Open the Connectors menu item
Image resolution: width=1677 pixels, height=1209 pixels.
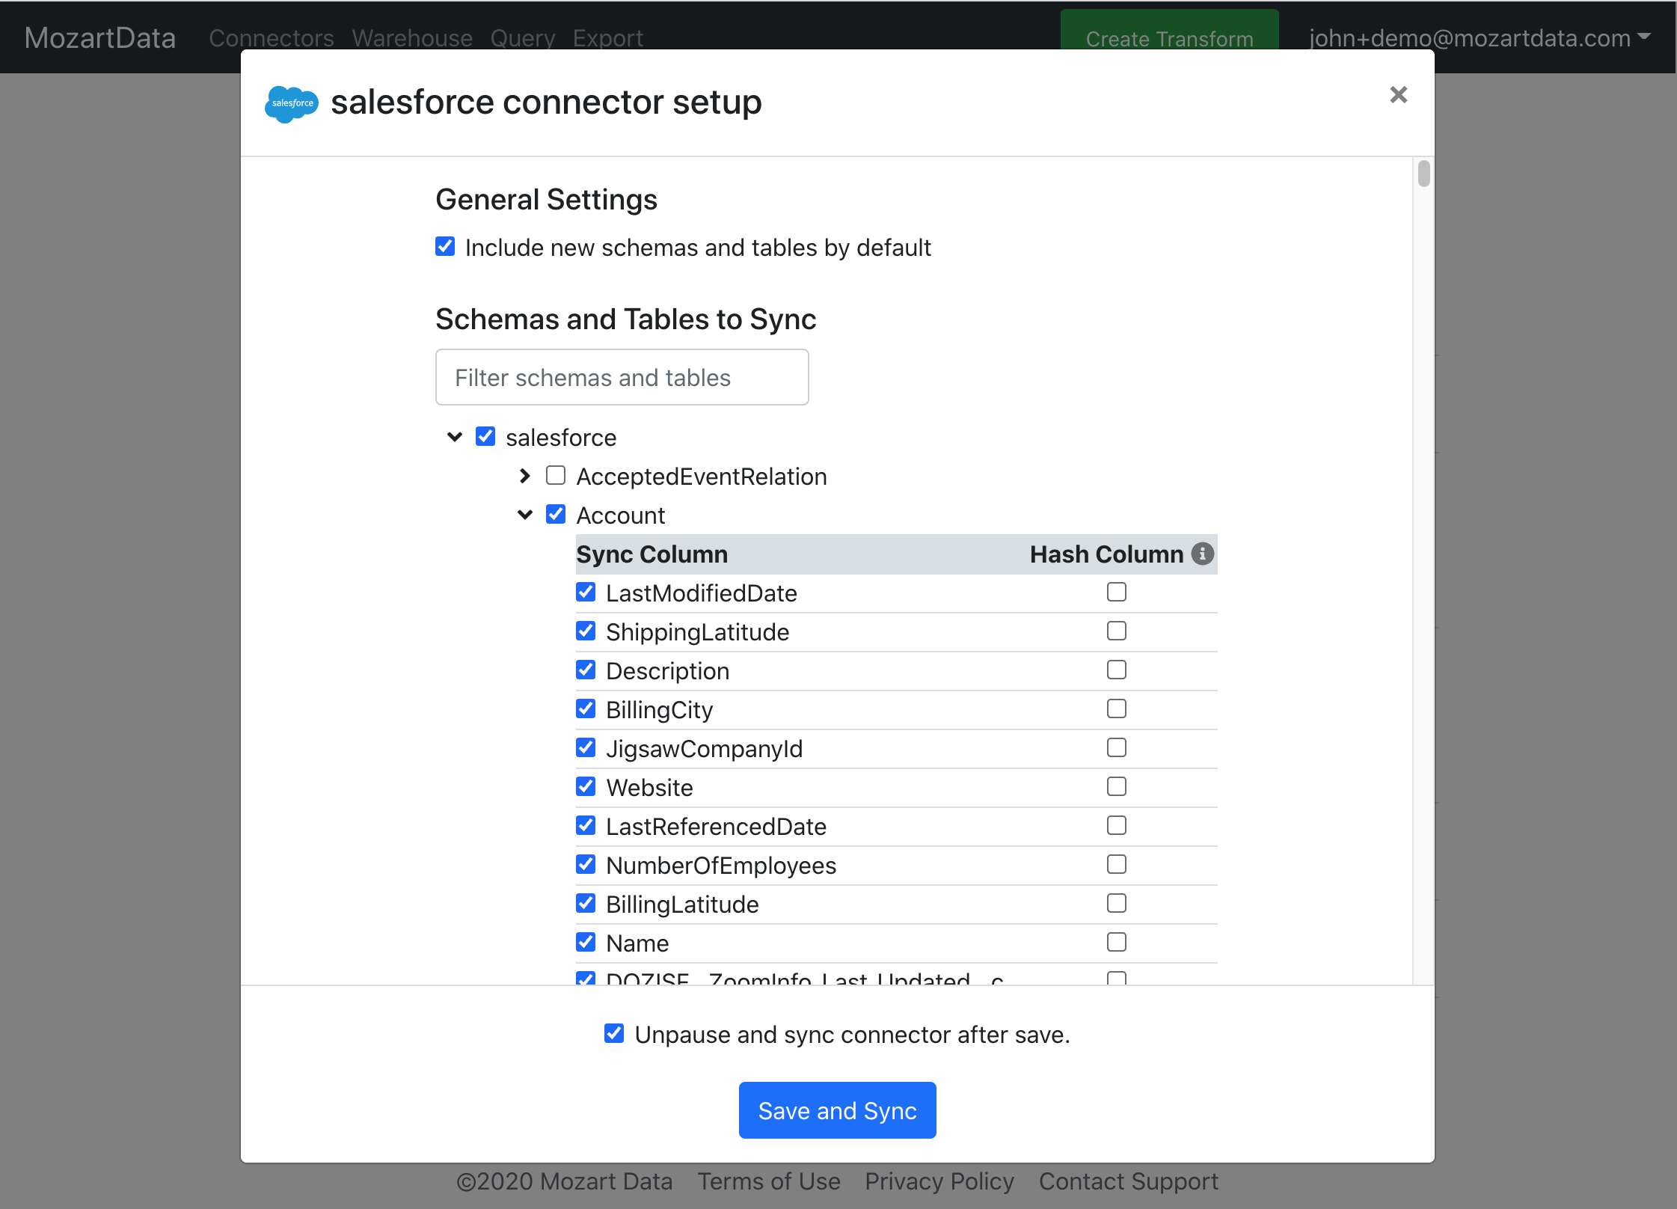[x=271, y=37]
